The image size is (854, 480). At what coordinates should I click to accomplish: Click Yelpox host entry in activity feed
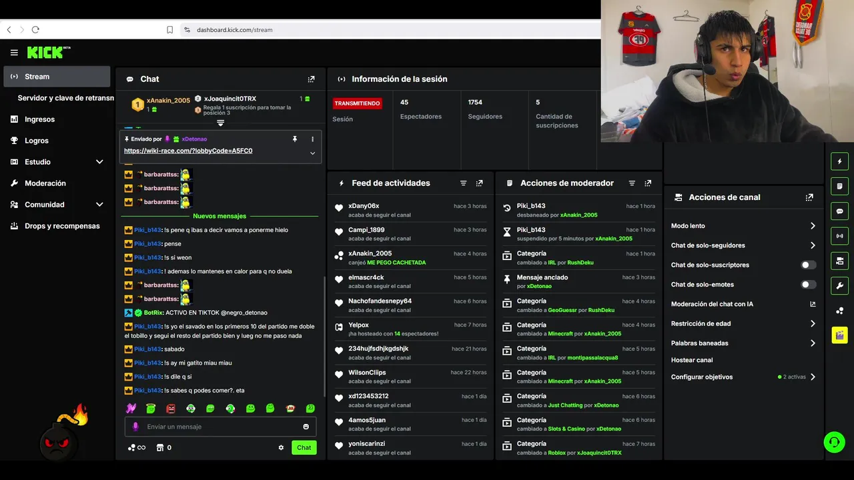point(411,329)
